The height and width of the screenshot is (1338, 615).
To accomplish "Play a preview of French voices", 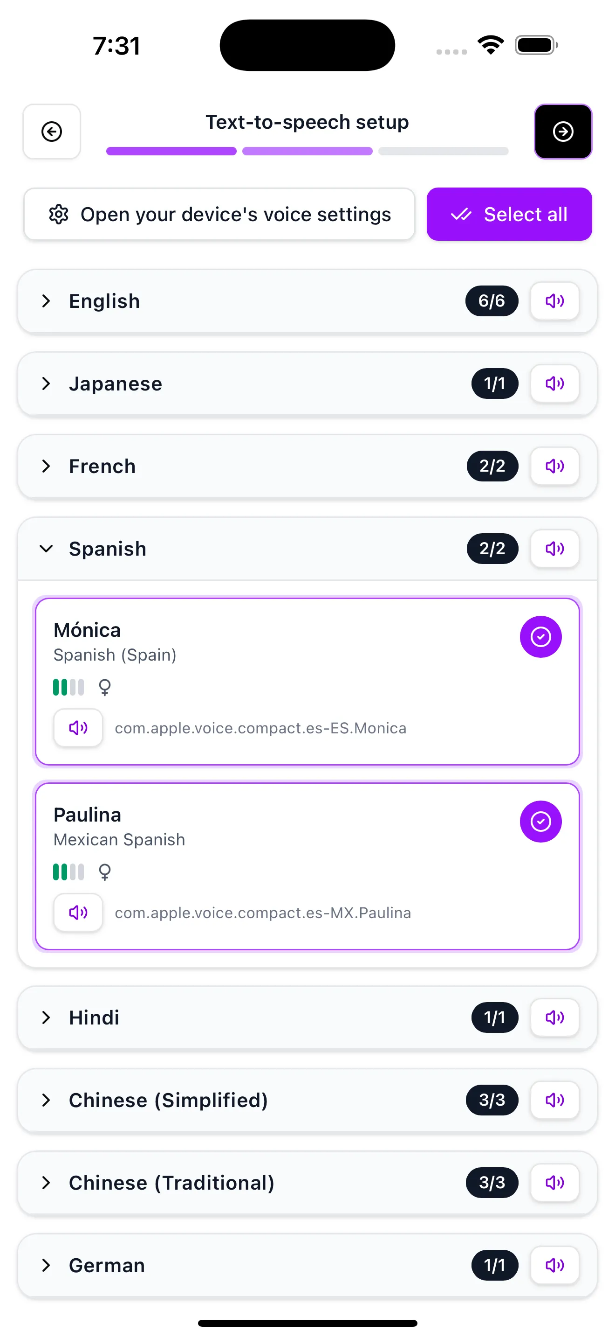I will 554,466.
